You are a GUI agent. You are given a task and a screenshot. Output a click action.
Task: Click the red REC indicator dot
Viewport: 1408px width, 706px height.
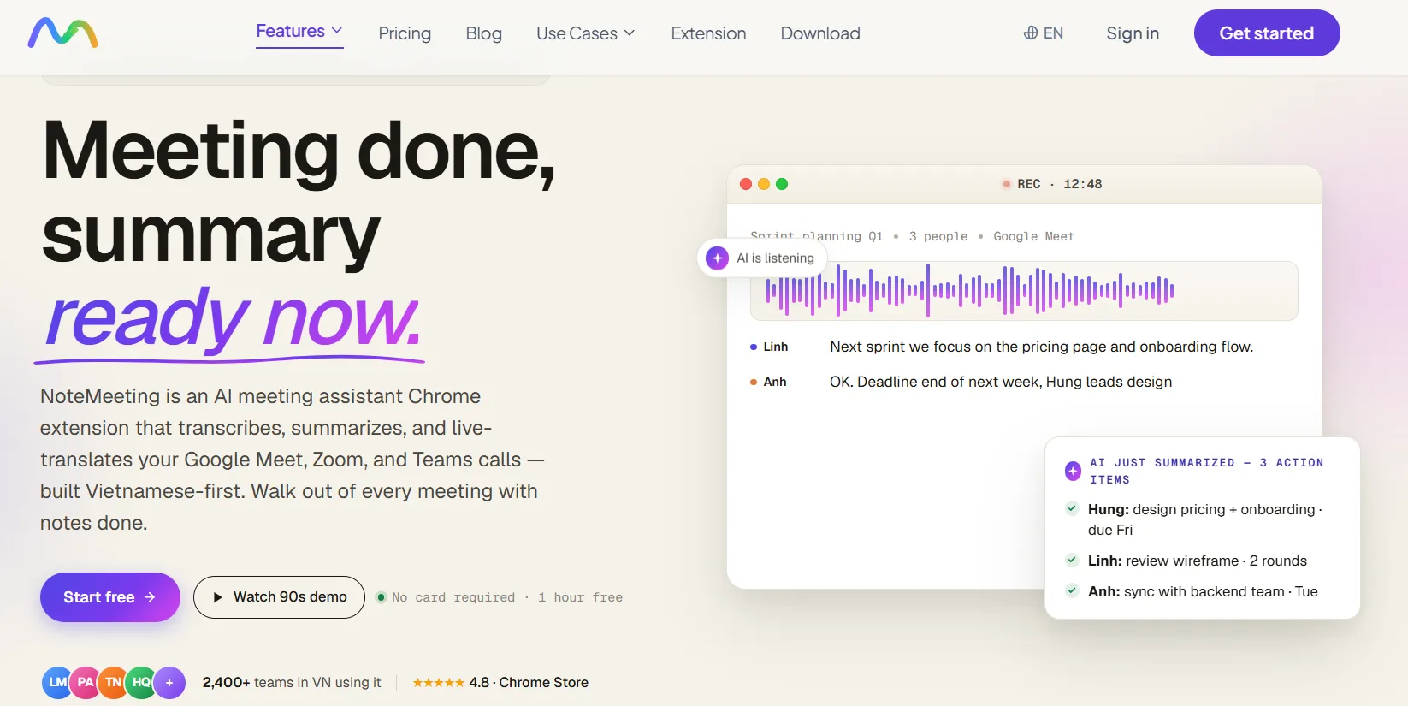pos(1007,184)
